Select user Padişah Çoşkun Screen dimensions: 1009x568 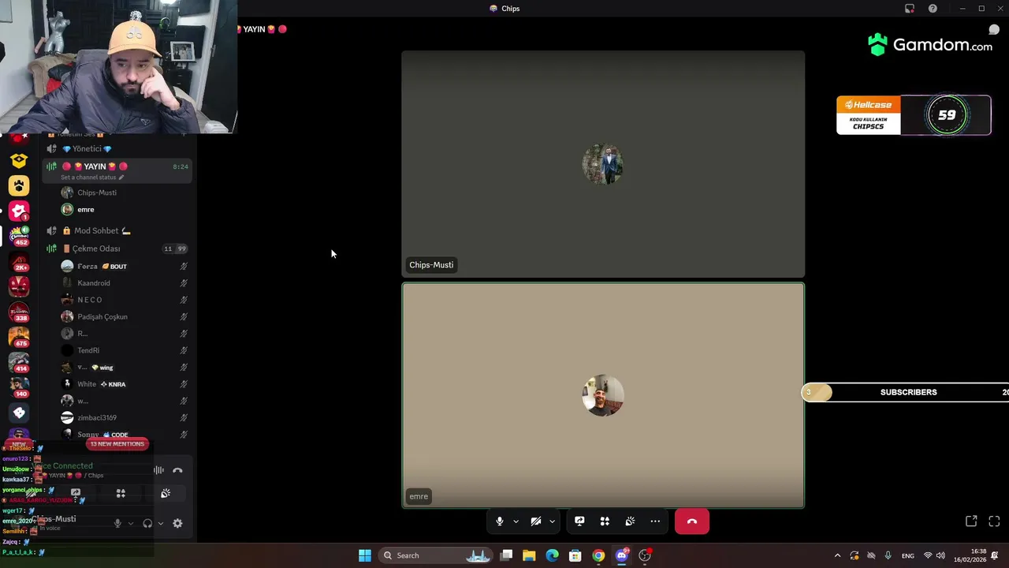point(126,316)
